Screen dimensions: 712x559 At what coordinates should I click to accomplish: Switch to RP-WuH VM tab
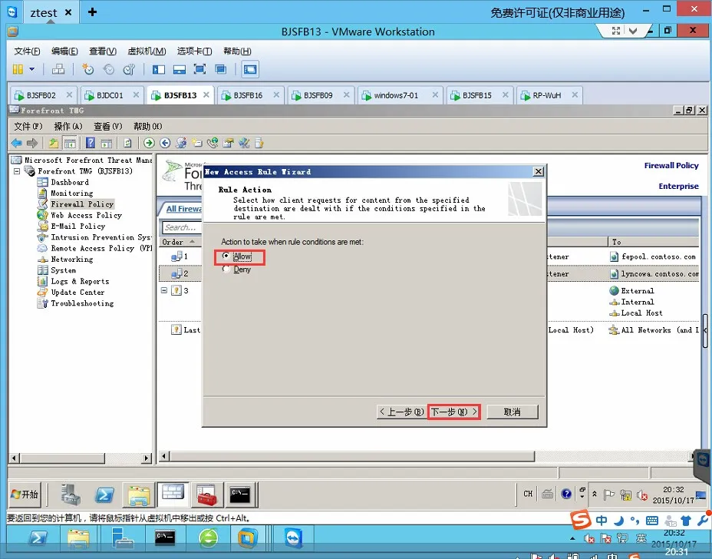click(547, 95)
